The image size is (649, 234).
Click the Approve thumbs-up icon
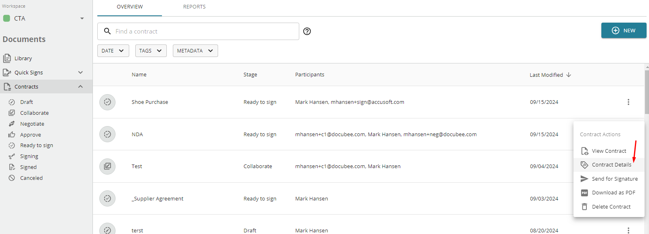click(x=12, y=135)
